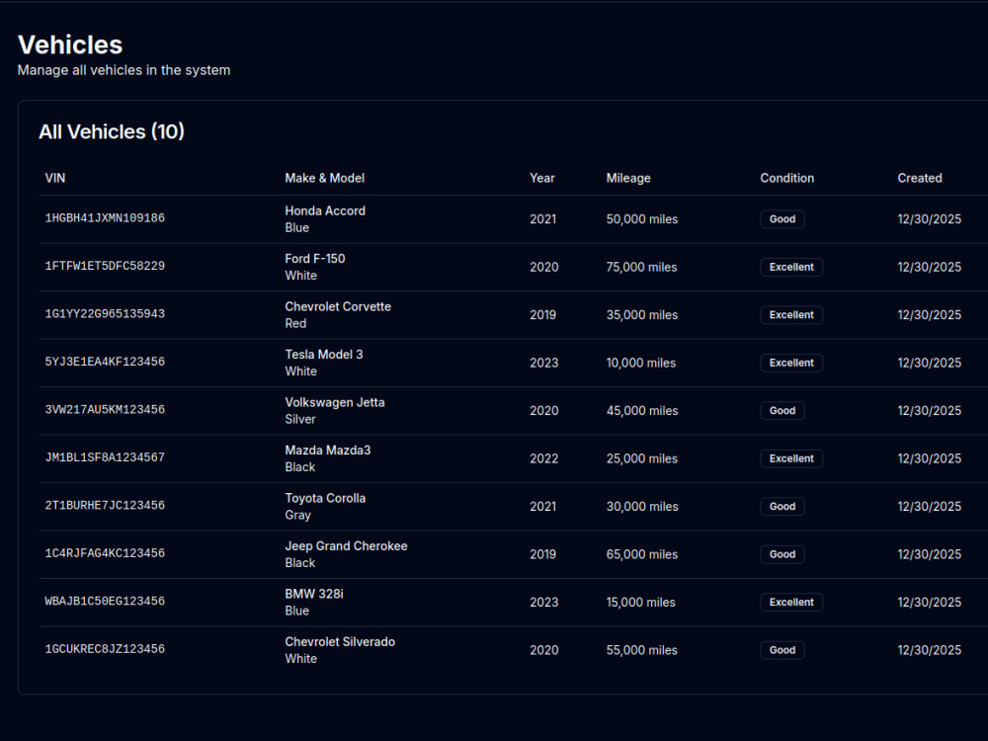Select VIN 1G1YY22G965135943

pyautogui.click(x=105, y=314)
